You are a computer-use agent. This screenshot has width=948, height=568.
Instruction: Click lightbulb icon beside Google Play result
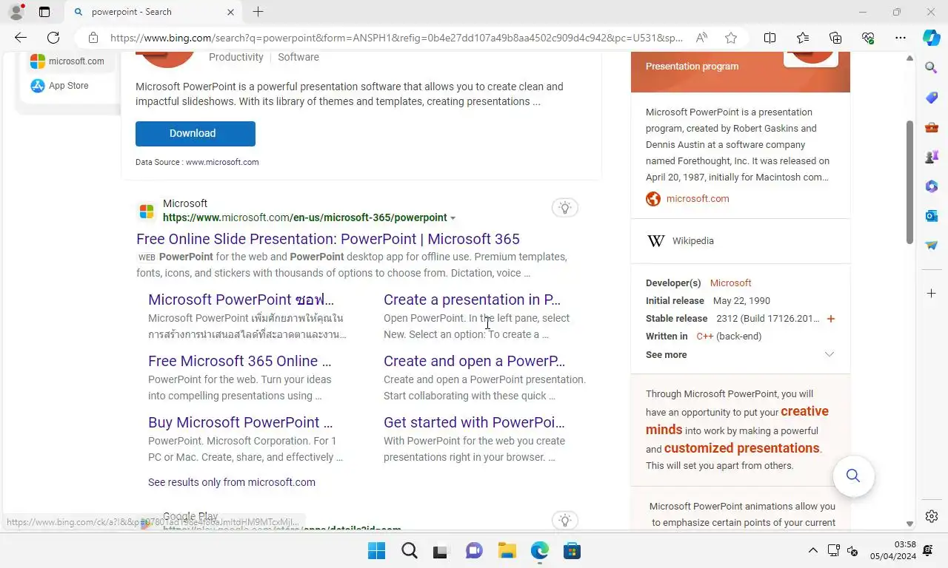click(565, 521)
